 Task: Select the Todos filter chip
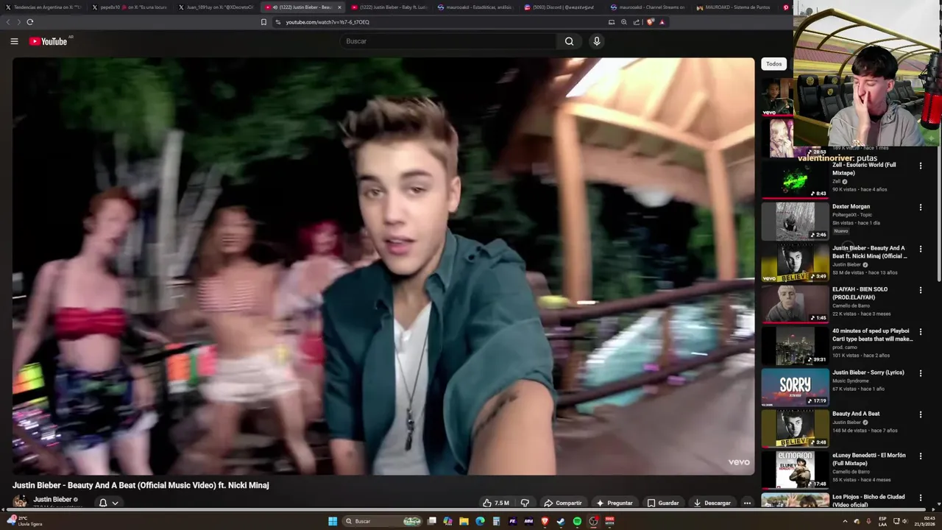(774, 64)
